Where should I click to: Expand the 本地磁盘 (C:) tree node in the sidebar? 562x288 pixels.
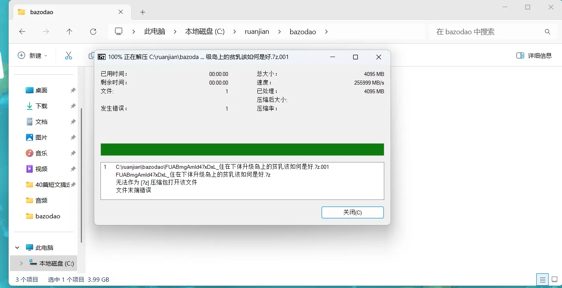pos(21,264)
